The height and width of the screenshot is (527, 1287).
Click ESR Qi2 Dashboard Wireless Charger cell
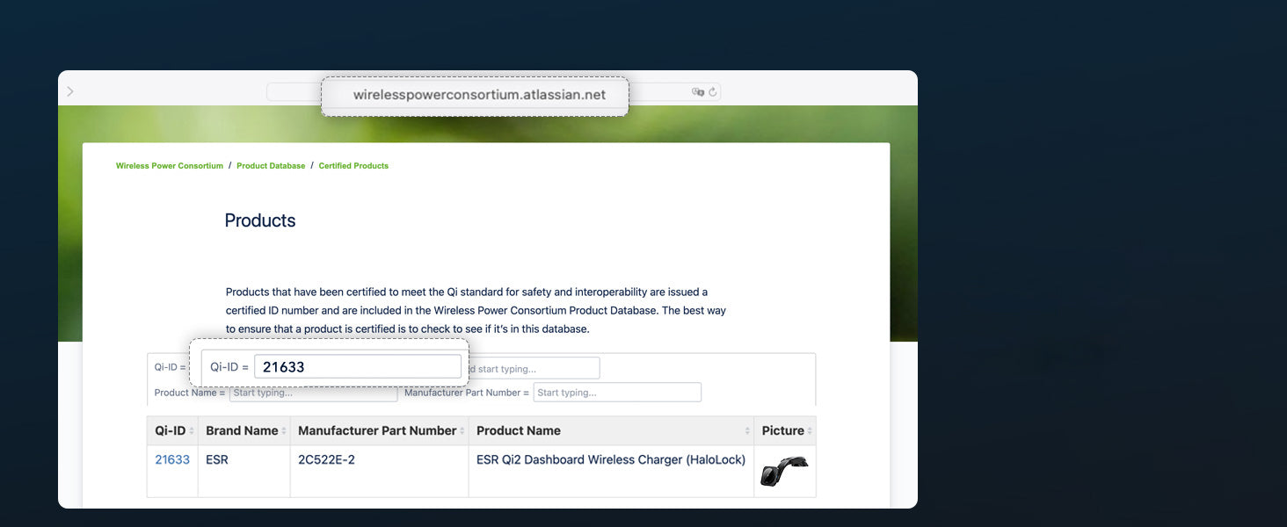[610, 459]
